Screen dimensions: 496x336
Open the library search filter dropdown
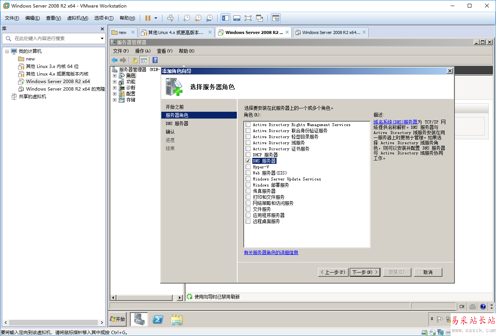point(102,38)
